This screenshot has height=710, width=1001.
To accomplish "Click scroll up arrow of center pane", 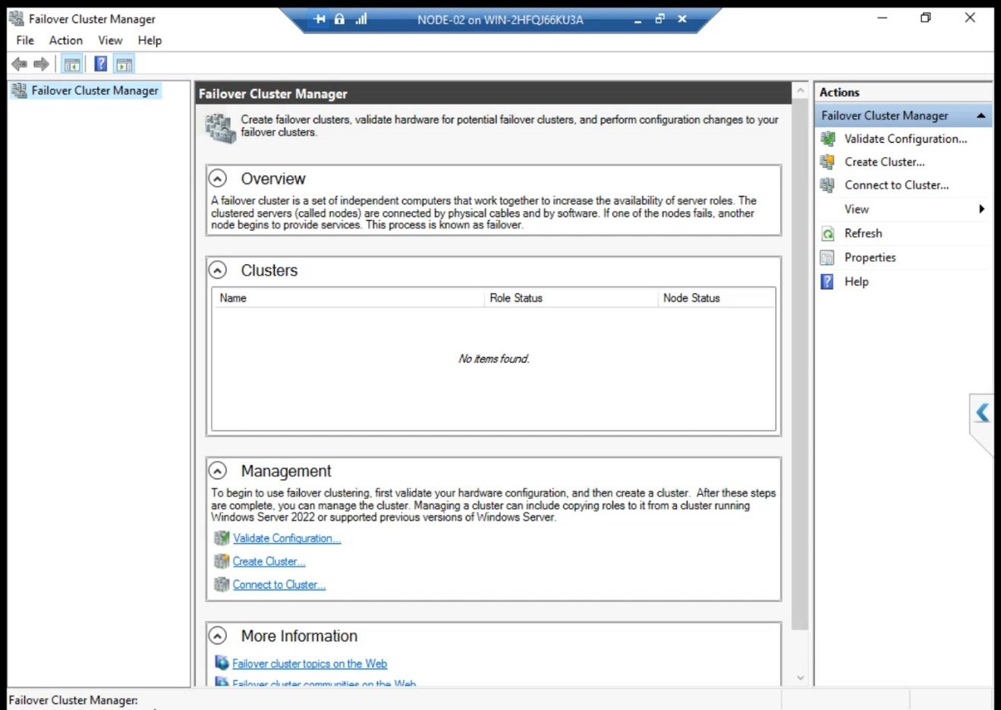I will point(800,90).
